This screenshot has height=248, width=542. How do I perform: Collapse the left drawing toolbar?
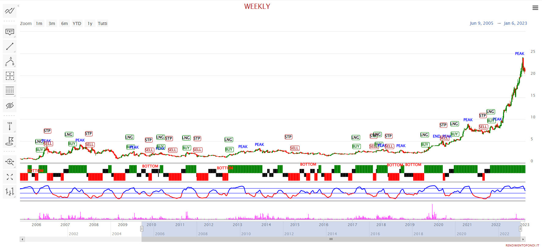click(18, 6)
